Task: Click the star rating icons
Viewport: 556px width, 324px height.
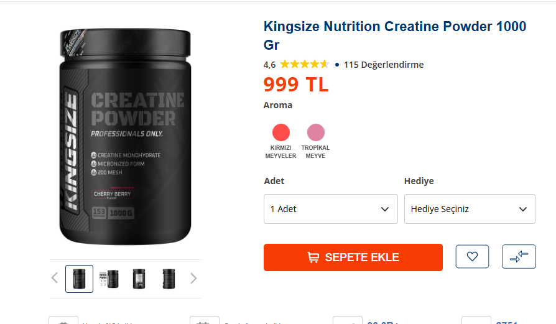Action: pyautogui.click(x=305, y=65)
